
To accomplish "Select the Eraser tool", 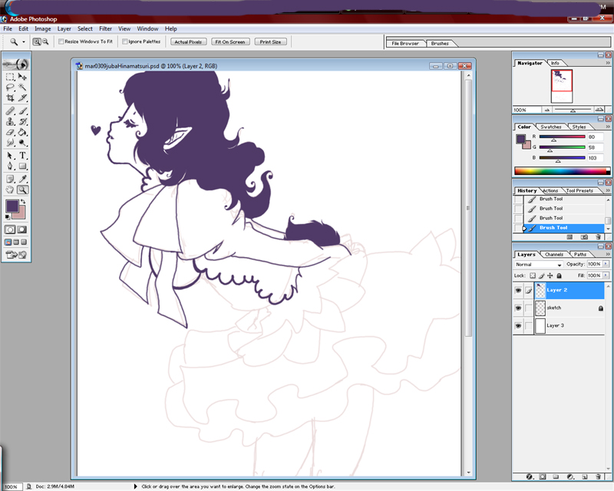I will 10,132.
